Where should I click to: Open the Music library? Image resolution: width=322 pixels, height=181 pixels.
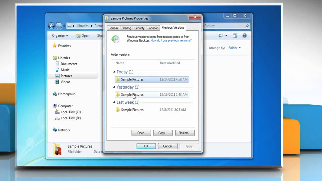(65, 70)
